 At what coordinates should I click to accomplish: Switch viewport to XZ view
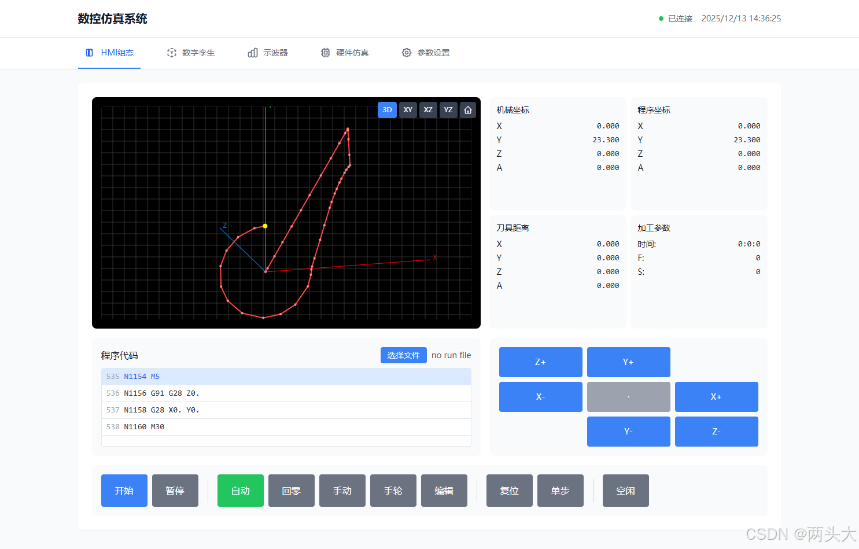(x=428, y=110)
